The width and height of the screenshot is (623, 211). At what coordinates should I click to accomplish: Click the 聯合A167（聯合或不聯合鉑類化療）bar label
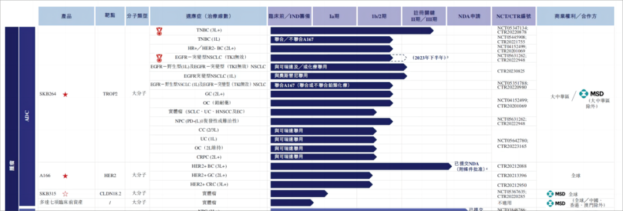pos(312,85)
